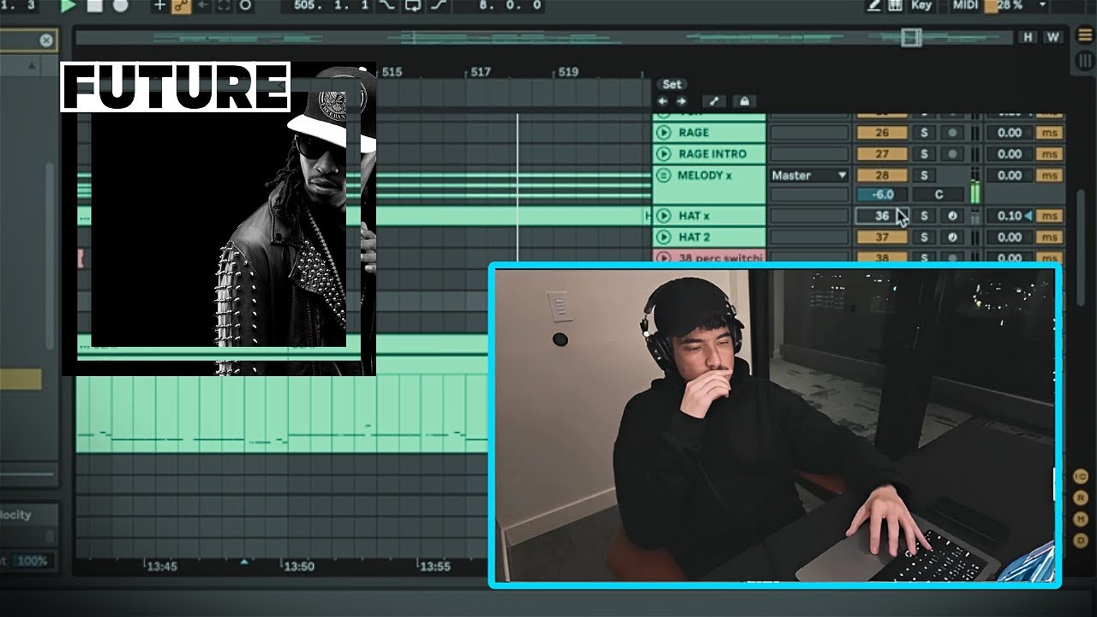Click the arrangement overview viewport box
Viewport: 1097px width, 617px height.
911,37
